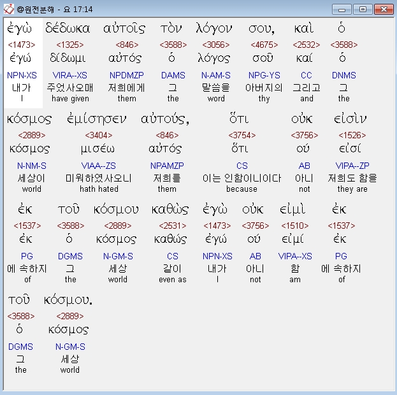
Task: Close the 원전분해 window
Action: pyautogui.click(x=384, y=10)
